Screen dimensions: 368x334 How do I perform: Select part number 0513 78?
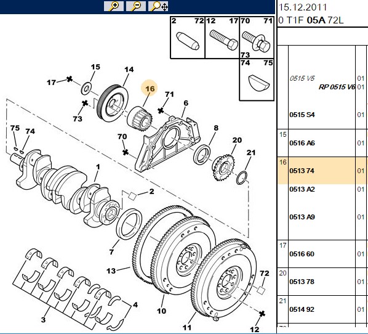pyautogui.click(x=302, y=282)
